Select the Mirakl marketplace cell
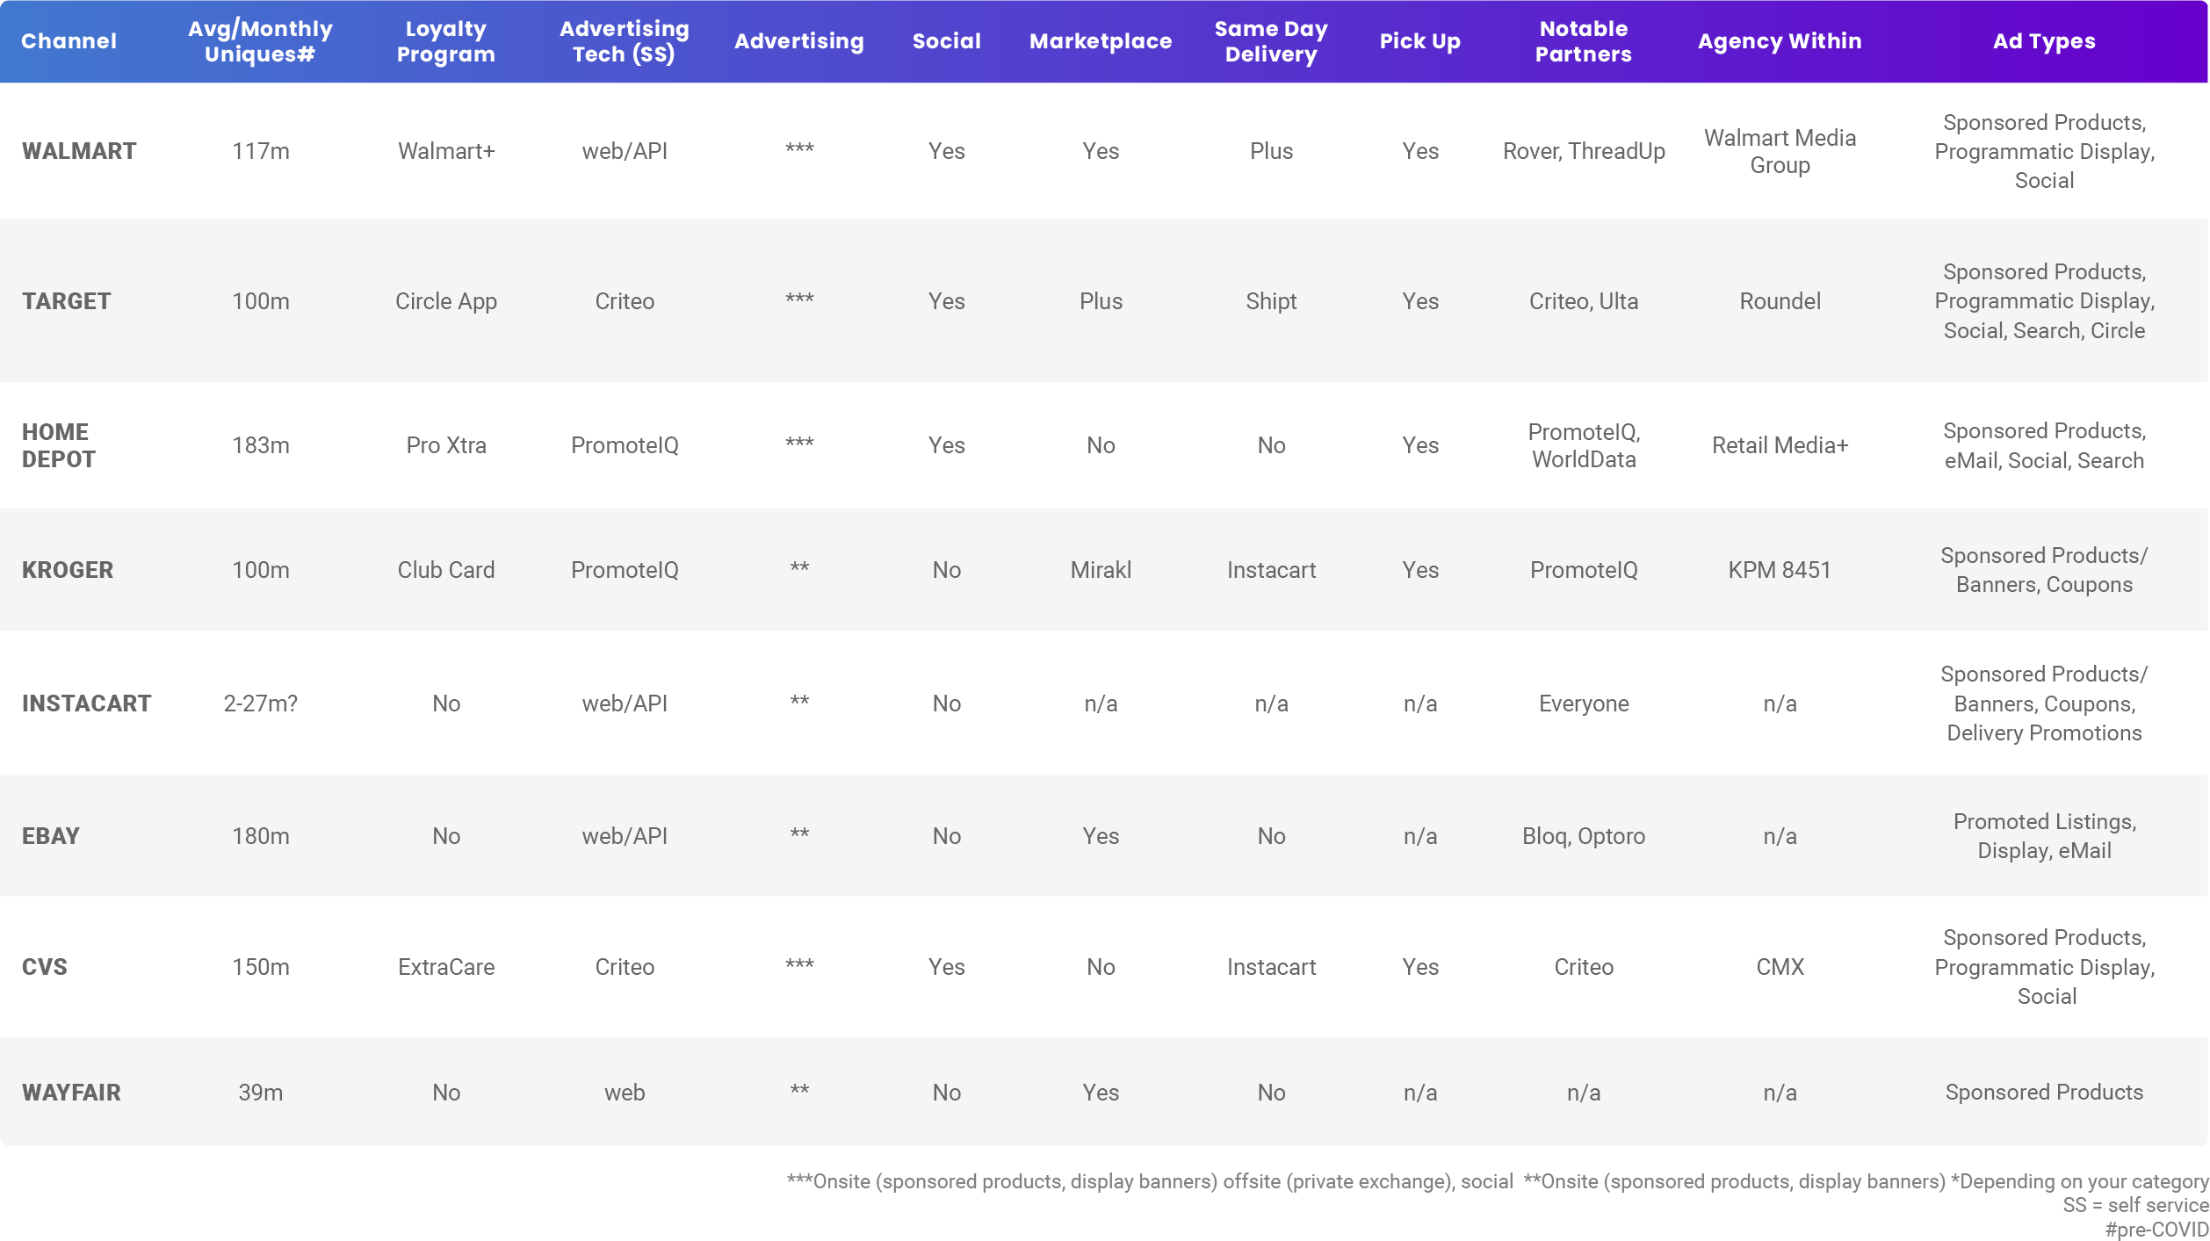2210x1241 pixels. [1101, 570]
